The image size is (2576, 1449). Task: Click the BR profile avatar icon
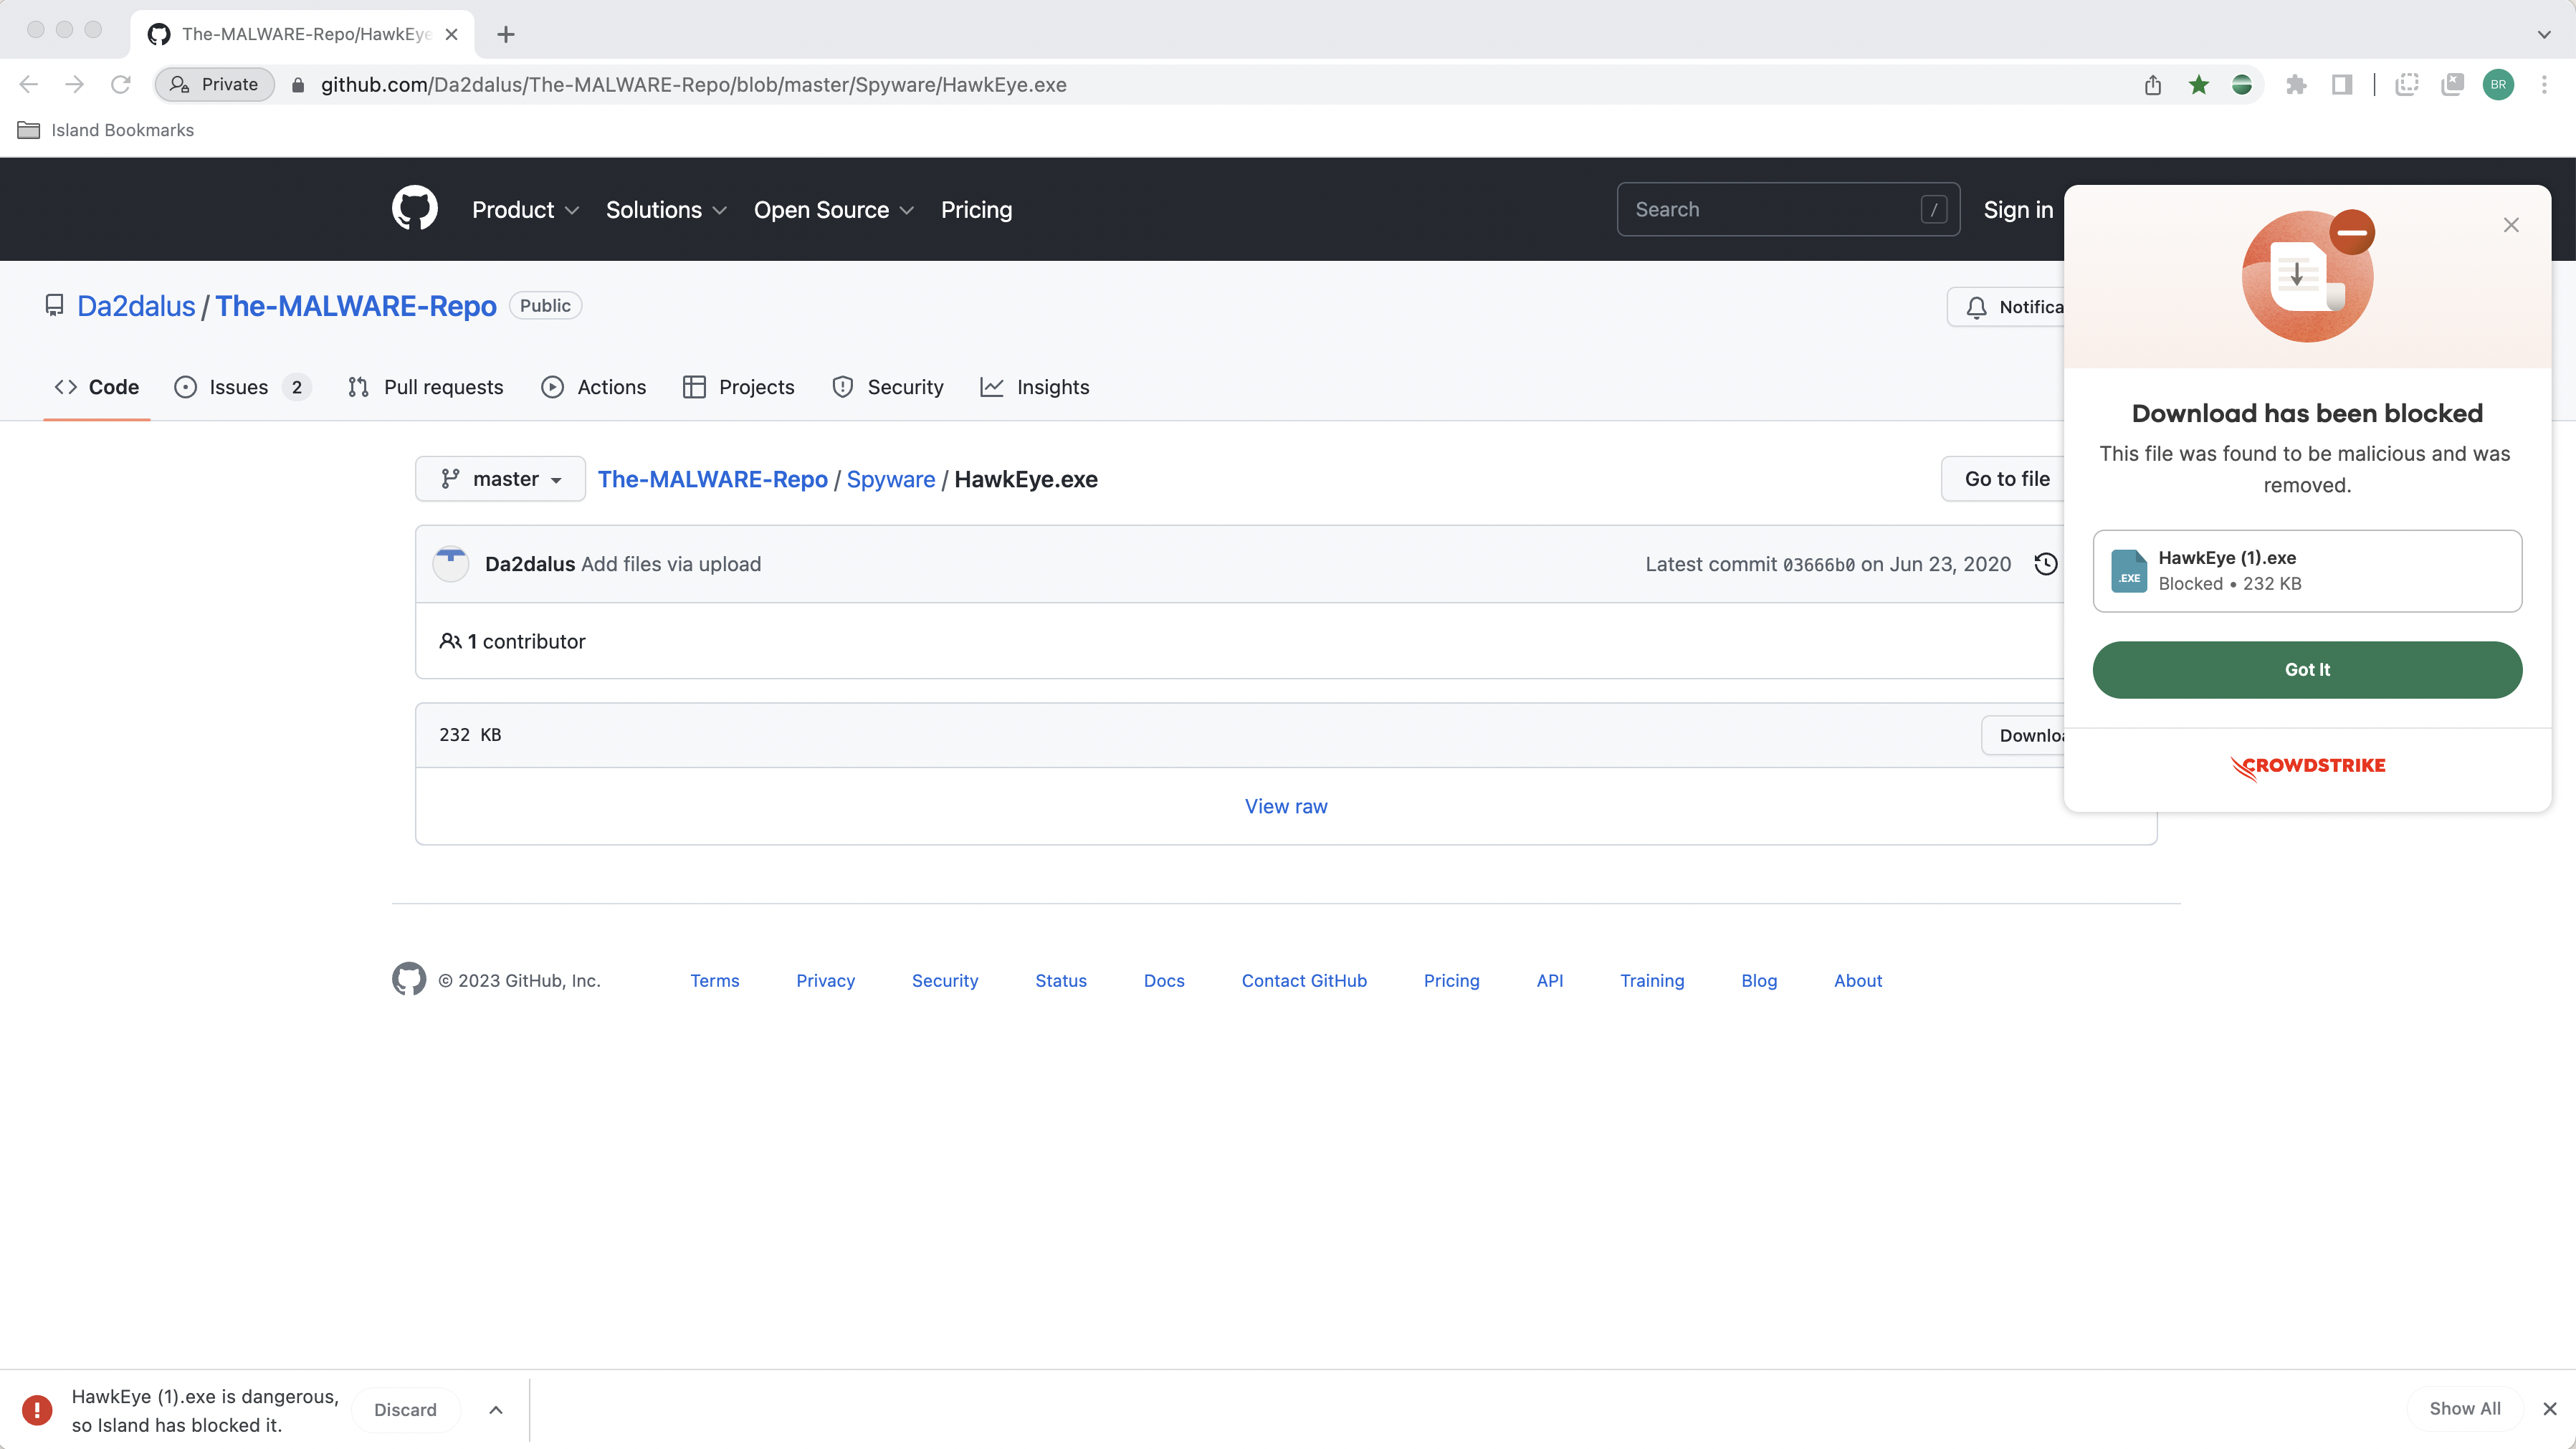pos(2498,85)
